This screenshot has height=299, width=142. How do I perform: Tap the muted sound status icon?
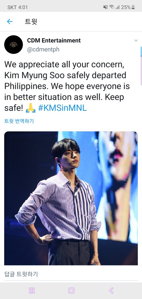pyautogui.click(x=106, y=7)
